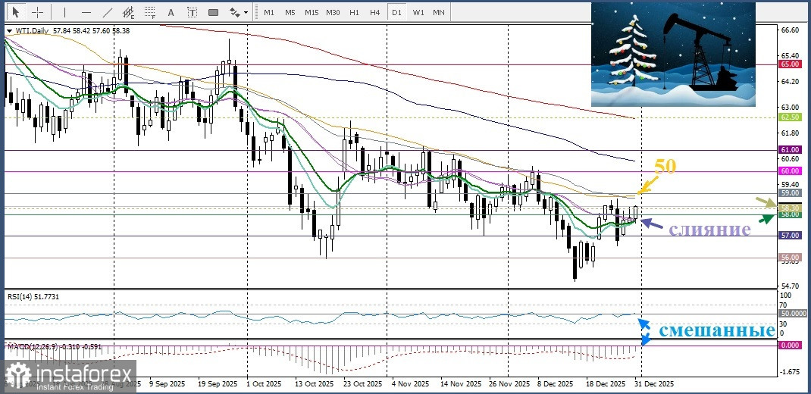Toggle the H4 timeframe button
The height and width of the screenshot is (394, 811).
[374, 12]
